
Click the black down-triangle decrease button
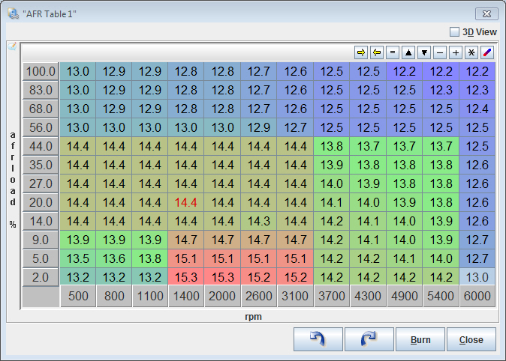tap(424, 52)
